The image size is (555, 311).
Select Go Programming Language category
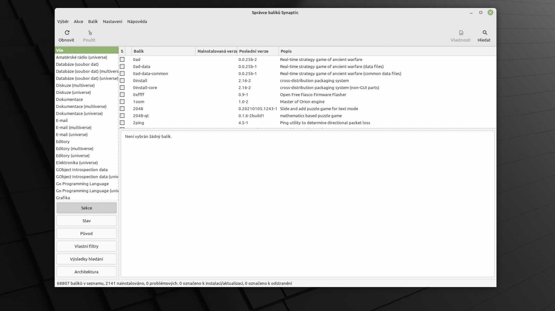click(87, 184)
